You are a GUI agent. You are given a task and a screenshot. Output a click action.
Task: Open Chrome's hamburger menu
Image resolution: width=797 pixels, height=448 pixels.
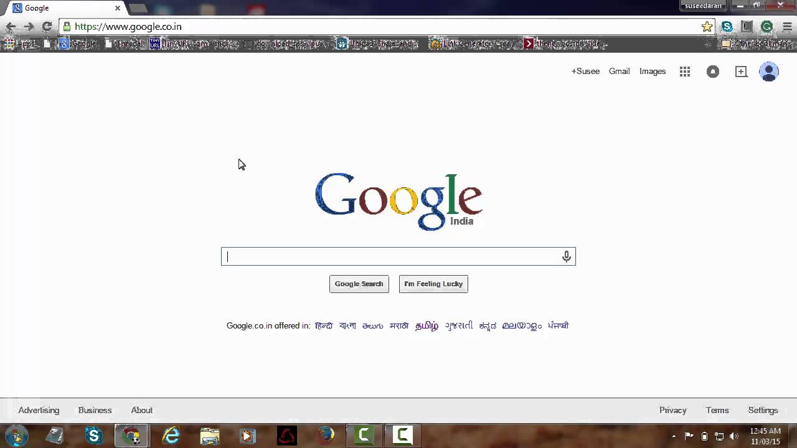[x=787, y=27]
